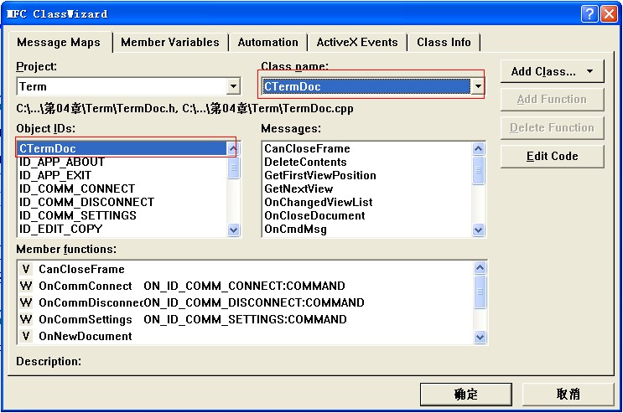623x413 pixels.
Task: Select ID_APP_EXIT in Object IDs
Action: (122, 175)
